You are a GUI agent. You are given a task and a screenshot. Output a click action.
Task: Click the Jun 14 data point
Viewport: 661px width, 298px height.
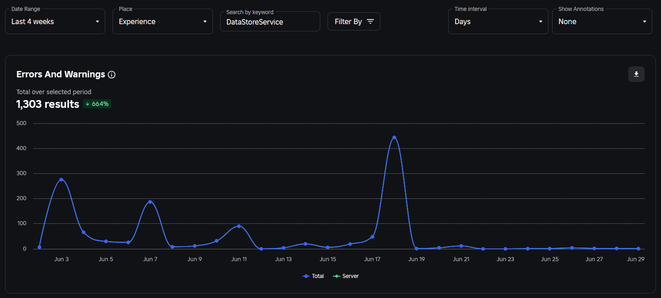305,244
